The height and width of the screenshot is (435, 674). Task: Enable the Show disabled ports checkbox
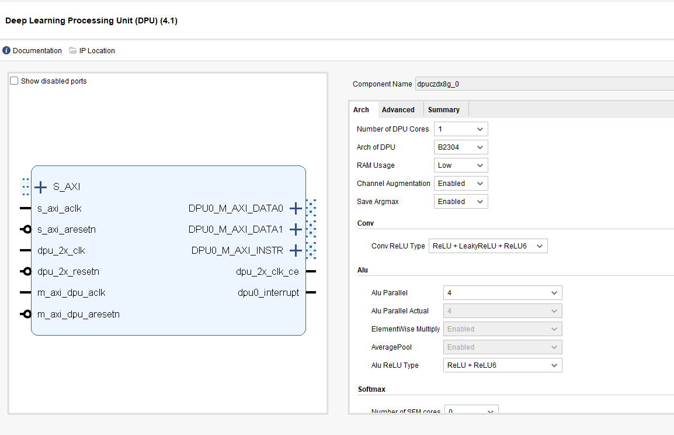[x=15, y=81]
